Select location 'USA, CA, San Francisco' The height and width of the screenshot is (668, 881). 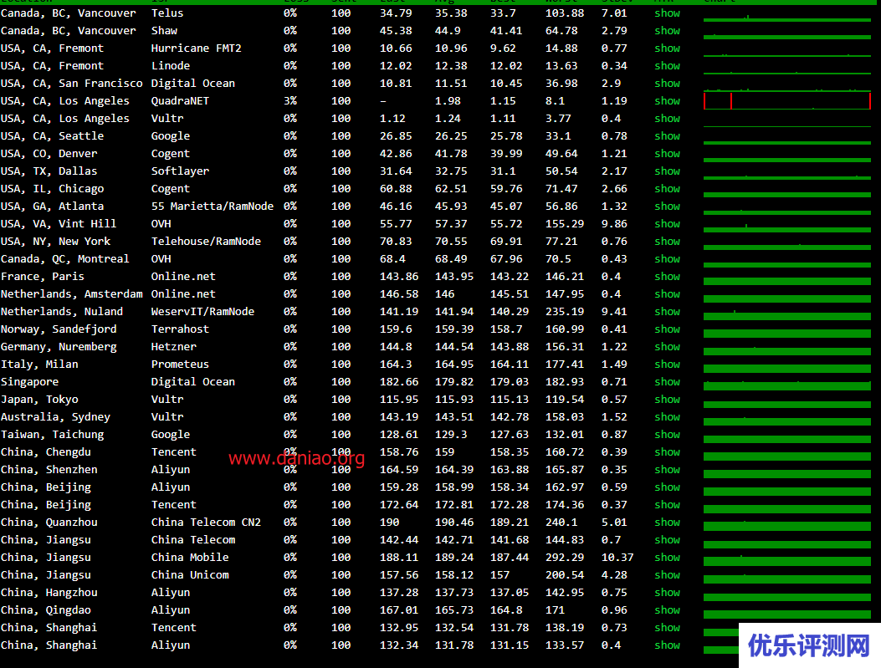pyautogui.click(x=72, y=84)
